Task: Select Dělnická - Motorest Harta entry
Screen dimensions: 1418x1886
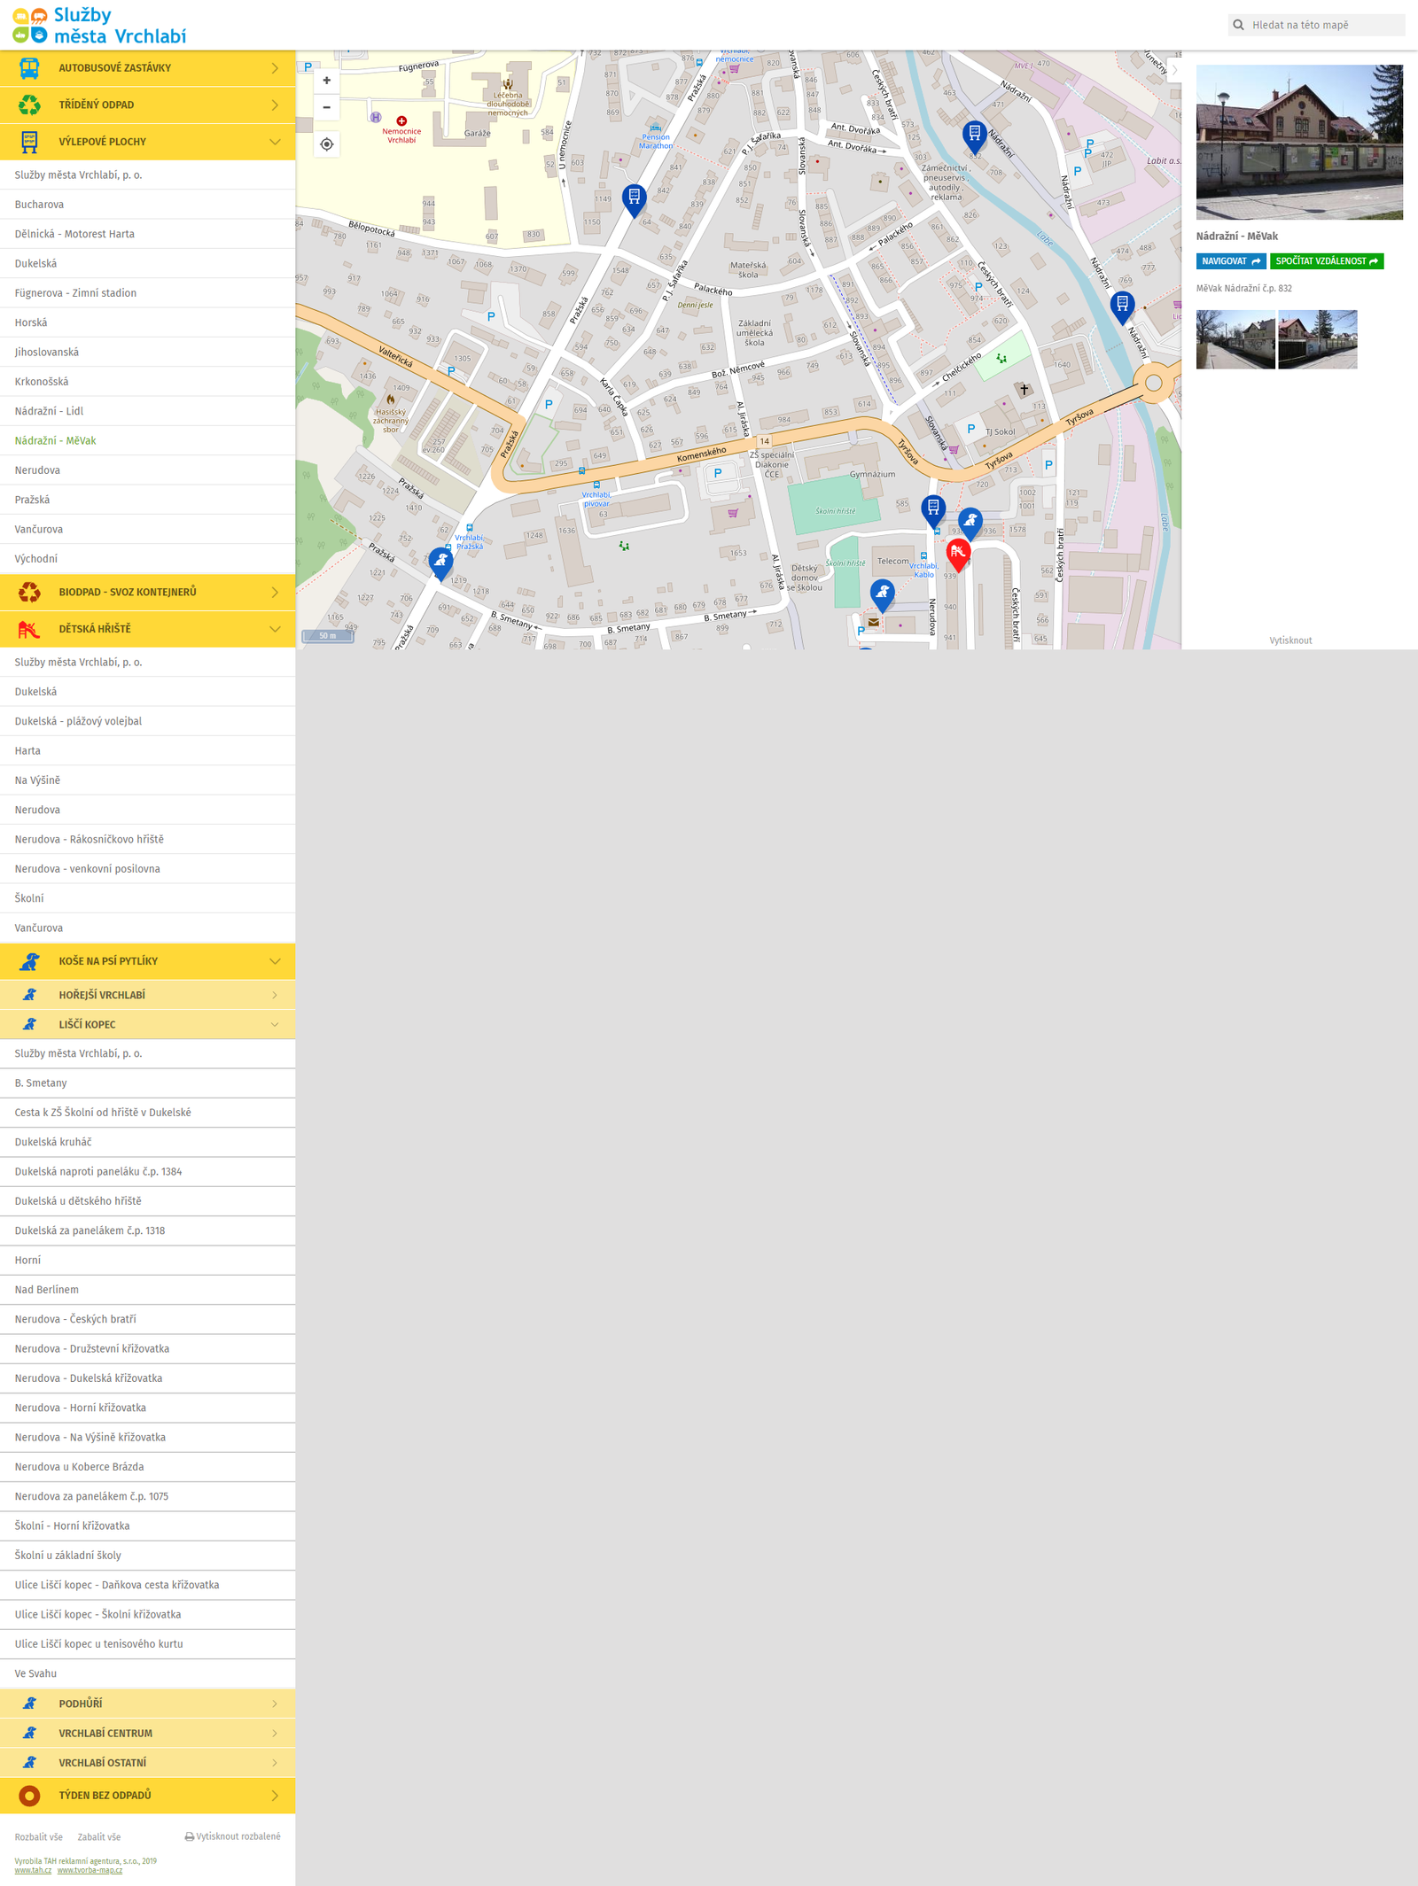Action: tap(147, 234)
